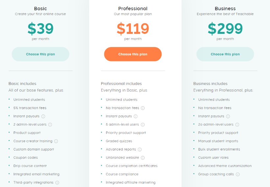Image resolution: width=270 pixels, height=187 pixels.
Task: Choose the Business plan button
Action: pyautogui.click(x=225, y=54)
